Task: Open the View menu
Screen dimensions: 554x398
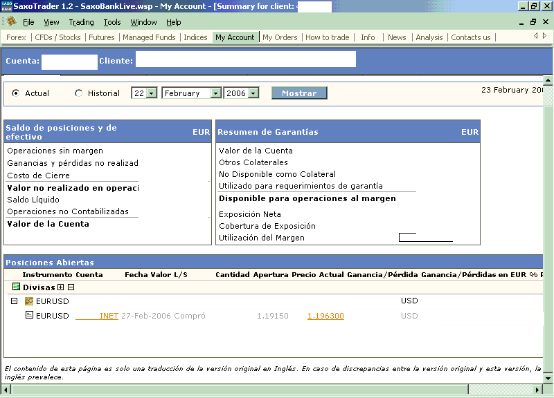Action: point(51,22)
